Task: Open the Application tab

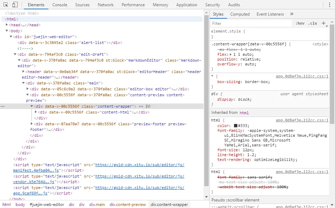Action: pyautogui.click(x=187, y=5)
